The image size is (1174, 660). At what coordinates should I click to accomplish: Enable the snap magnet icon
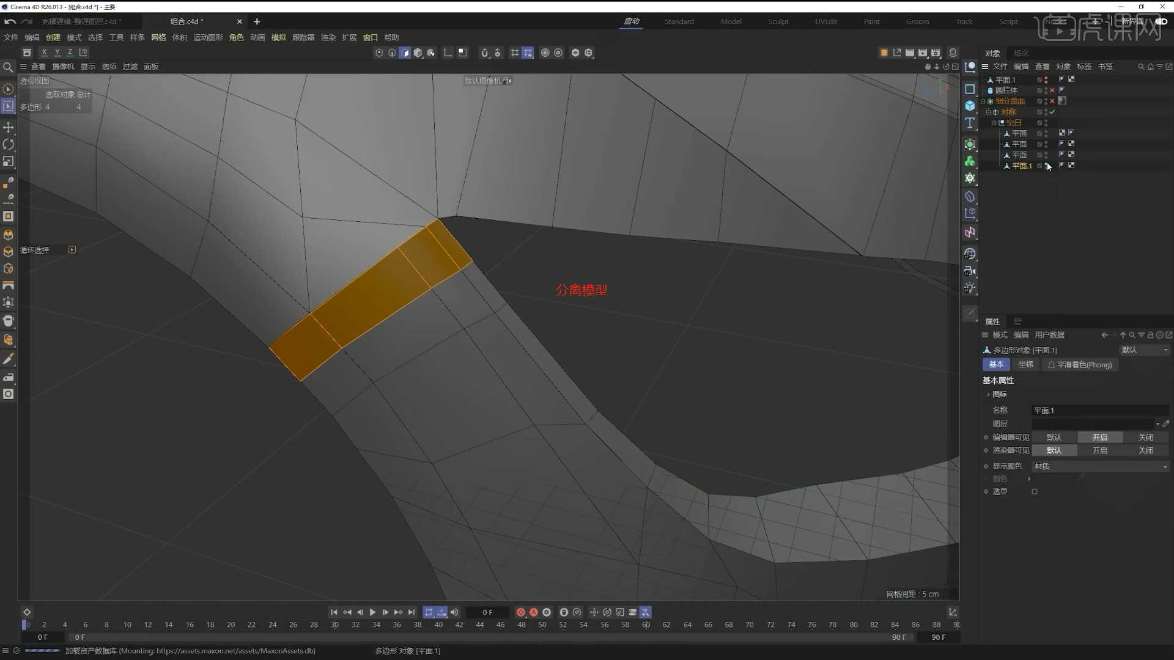coord(485,53)
